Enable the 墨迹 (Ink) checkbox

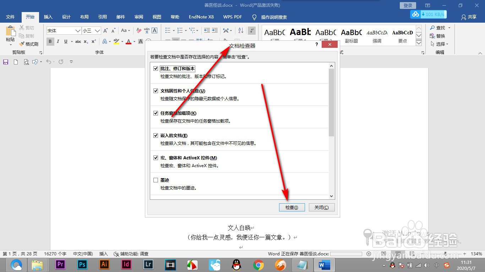pyautogui.click(x=156, y=180)
